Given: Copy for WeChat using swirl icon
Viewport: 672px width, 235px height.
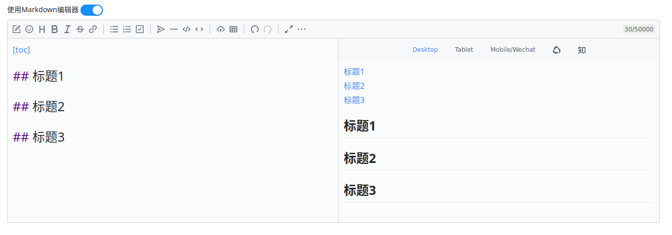Looking at the screenshot, I should tap(556, 50).
